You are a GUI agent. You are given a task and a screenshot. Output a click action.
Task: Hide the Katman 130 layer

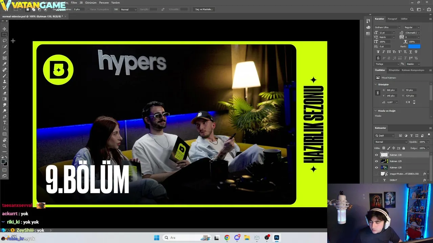coord(377,155)
